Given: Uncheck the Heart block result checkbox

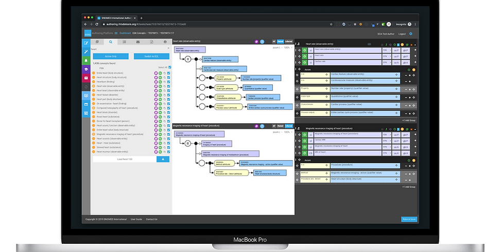Looking at the screenshot, I should (x=168, y=112).
